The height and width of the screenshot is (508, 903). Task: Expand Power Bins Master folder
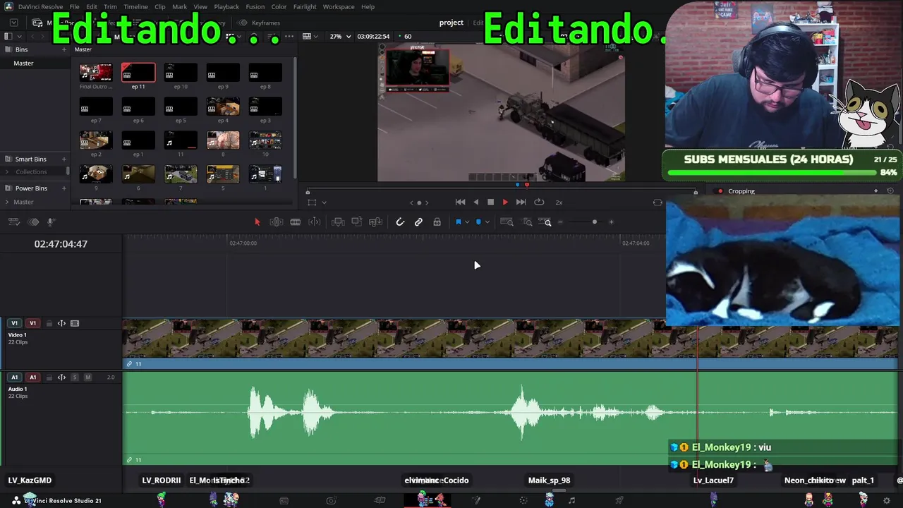pos(7,202)
